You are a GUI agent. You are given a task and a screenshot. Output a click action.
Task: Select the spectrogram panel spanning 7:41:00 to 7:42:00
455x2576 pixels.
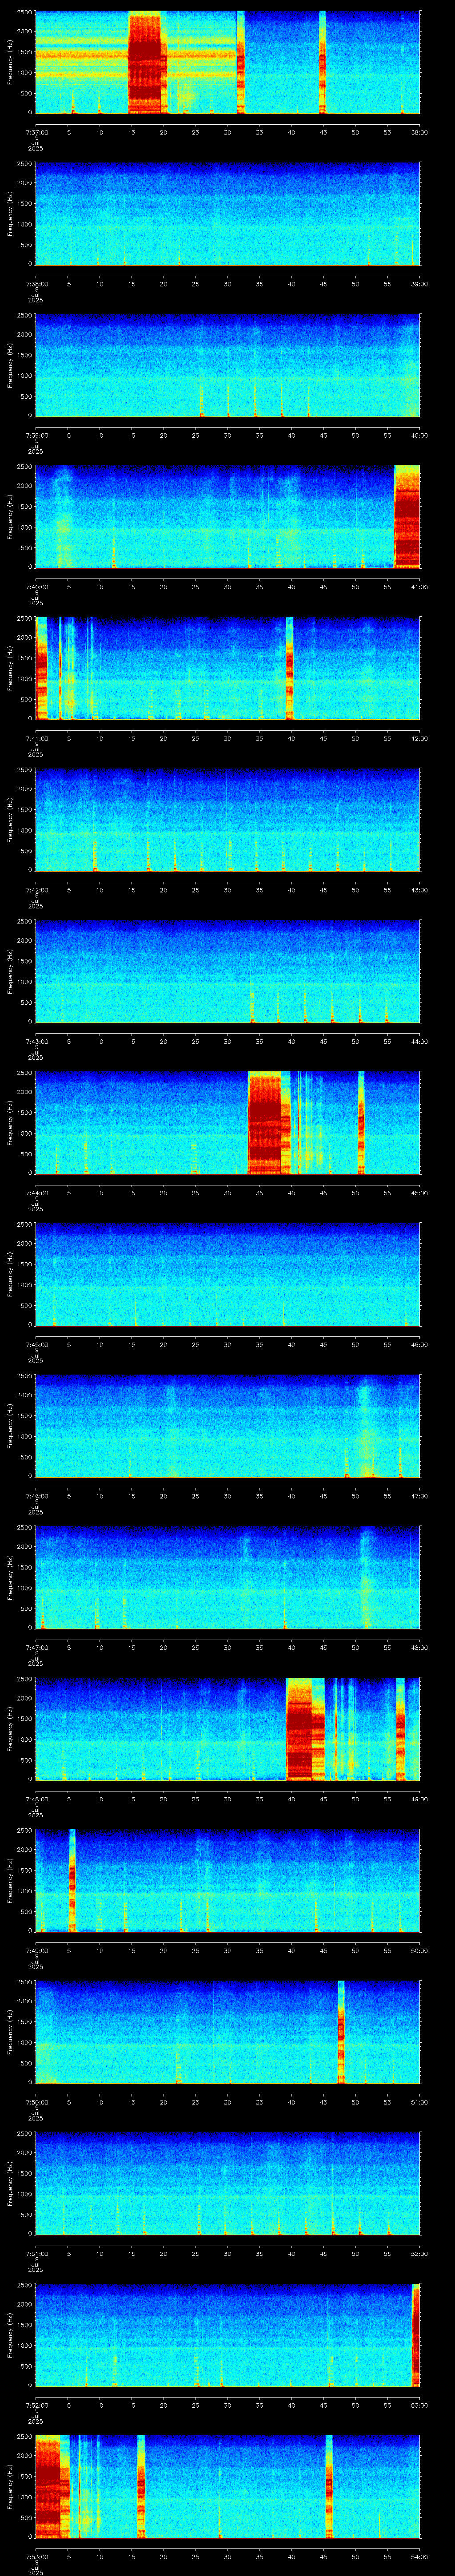coord(227,669)
